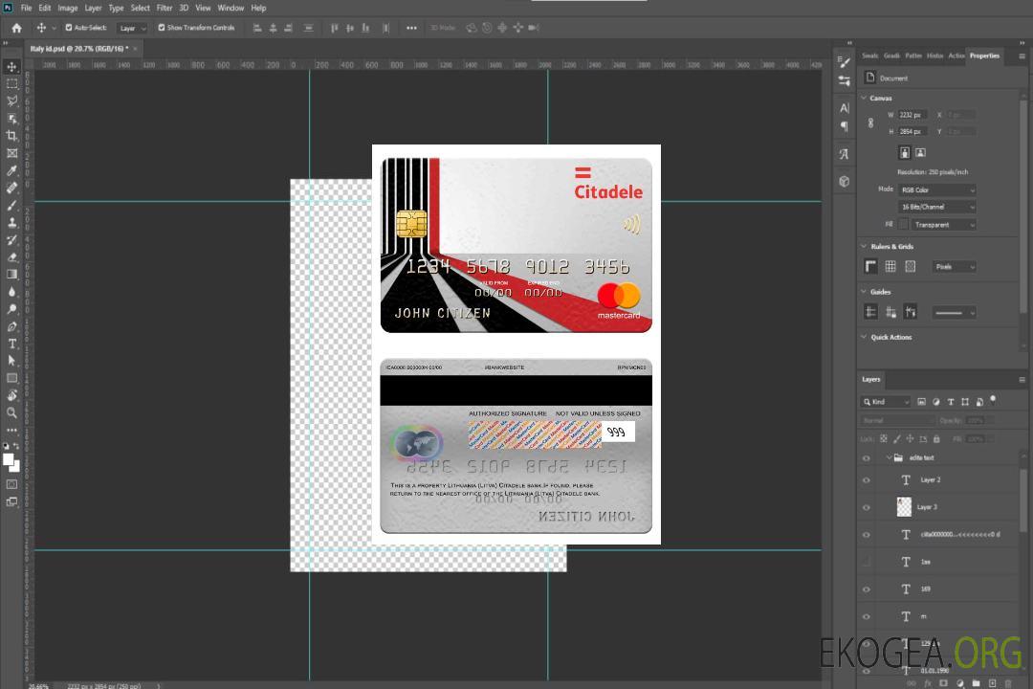Screen dimensions: 1033x689
Task: Click the create new layer icon
Action: click(x=992, y=683)
